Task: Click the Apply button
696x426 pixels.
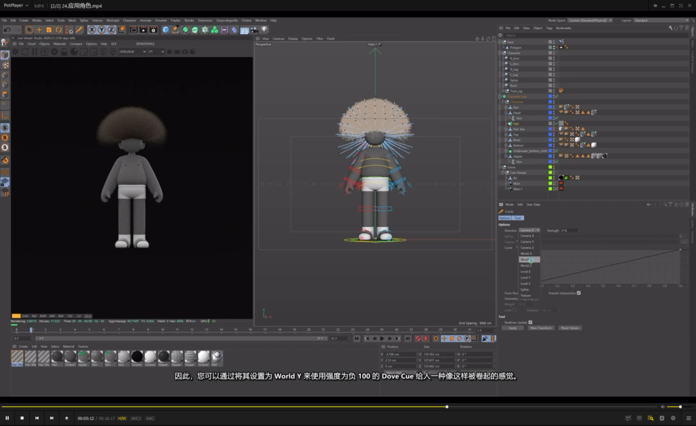Action: 512,327
